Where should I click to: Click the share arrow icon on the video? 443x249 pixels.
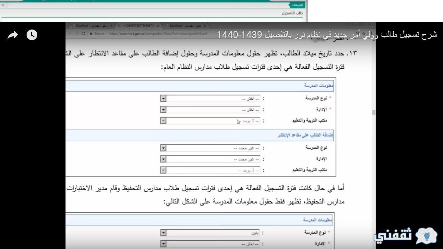[13, 35]
